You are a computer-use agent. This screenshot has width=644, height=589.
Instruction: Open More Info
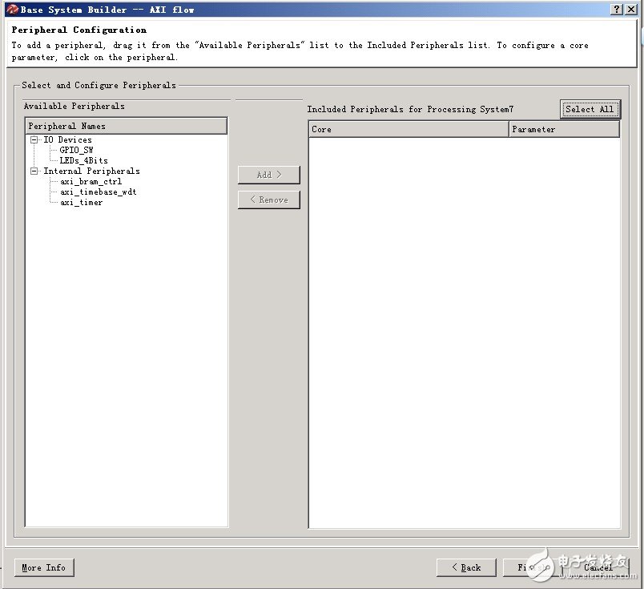(x=44, y=567)
